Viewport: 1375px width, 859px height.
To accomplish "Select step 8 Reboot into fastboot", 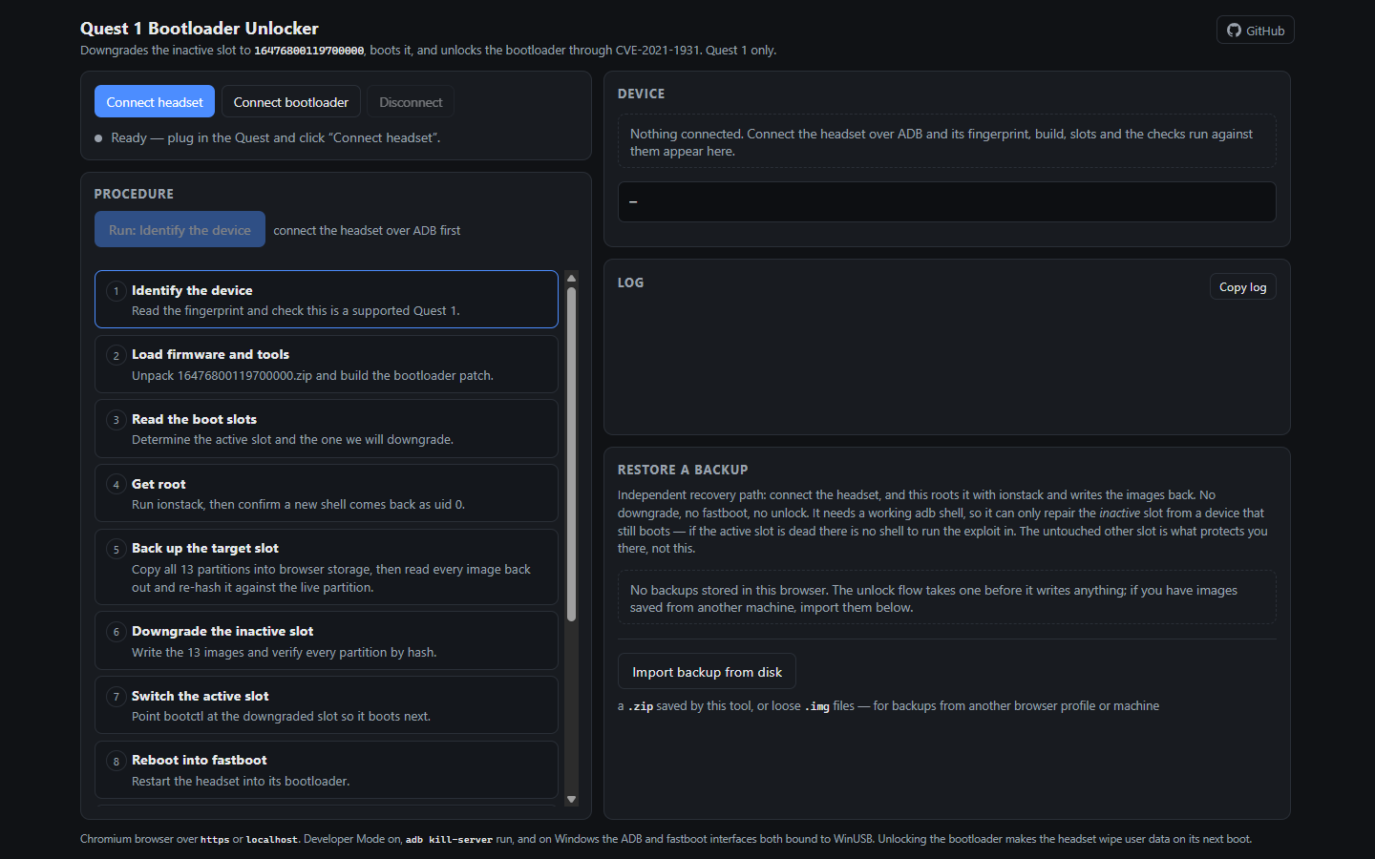I will point(327,770).
